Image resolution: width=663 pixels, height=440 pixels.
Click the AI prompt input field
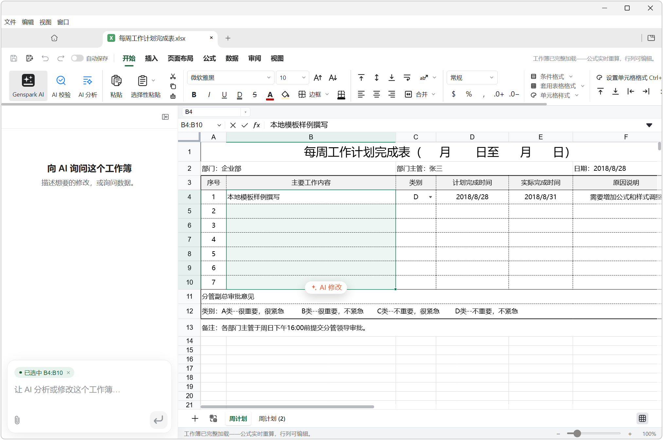(x=89, y=389)
